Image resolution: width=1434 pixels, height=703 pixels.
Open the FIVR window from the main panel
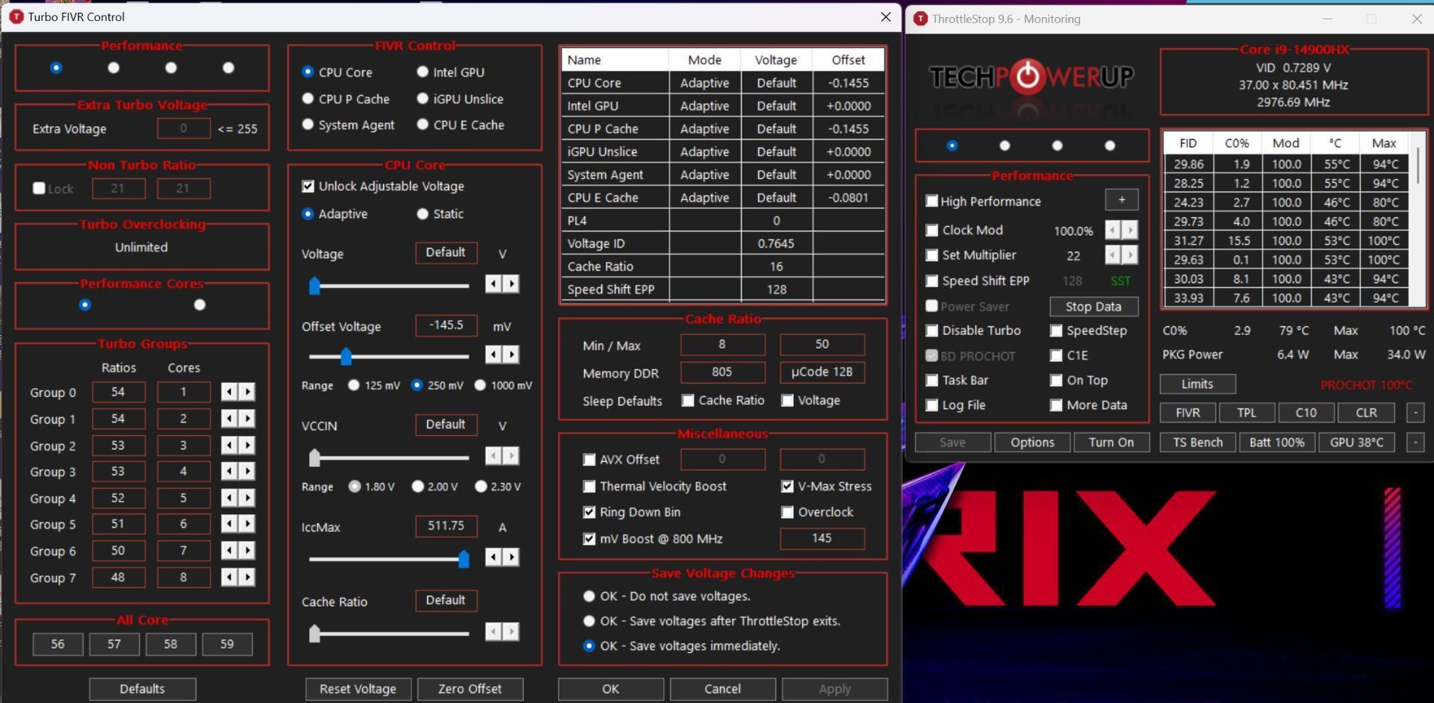tap(1186, 412)
